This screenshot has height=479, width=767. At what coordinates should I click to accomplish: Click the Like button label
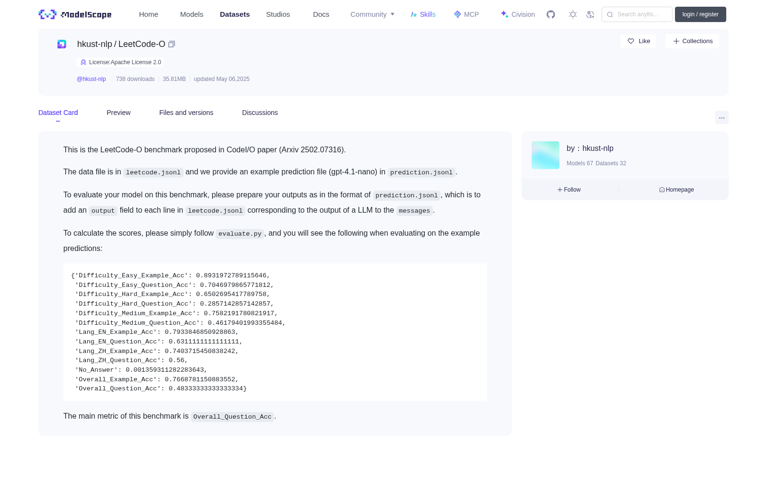(x=644, y=41)
